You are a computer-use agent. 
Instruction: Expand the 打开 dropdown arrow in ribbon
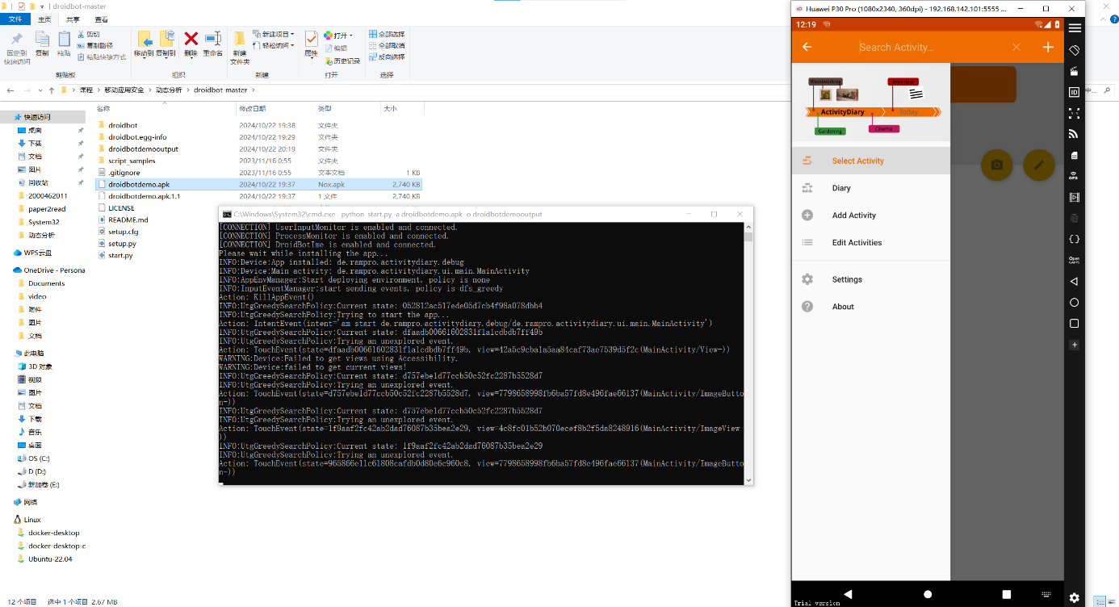click(352, 36)
